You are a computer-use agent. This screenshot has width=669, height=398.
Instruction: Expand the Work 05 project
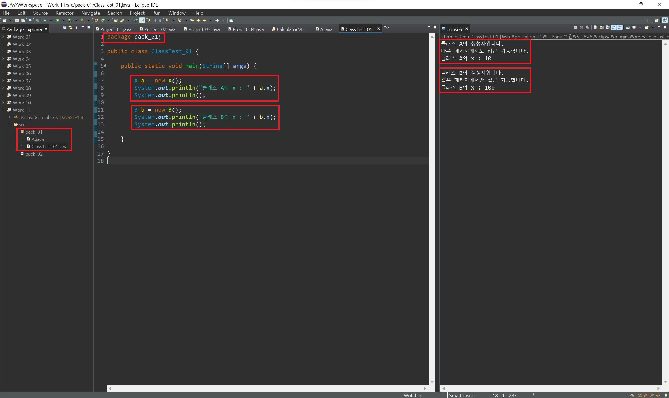(x=3, y=66)
